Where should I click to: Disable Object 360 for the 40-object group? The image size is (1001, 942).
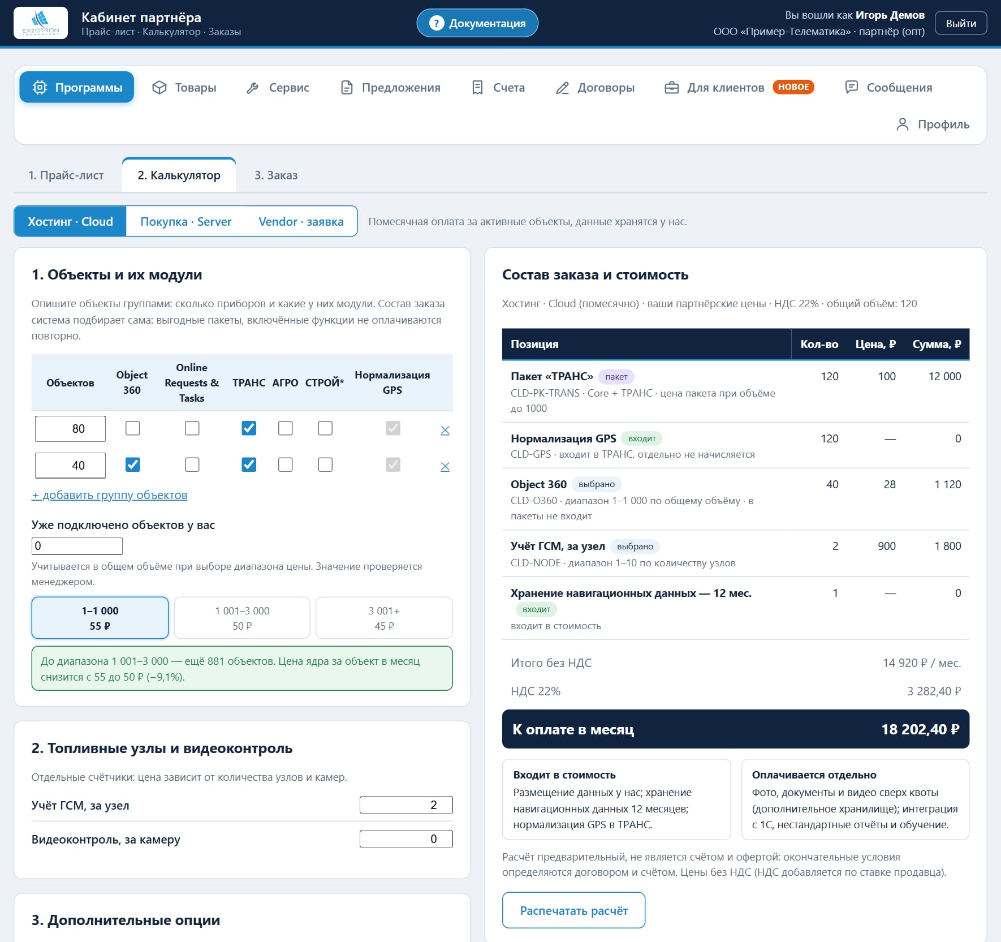[x=132, y=464]
